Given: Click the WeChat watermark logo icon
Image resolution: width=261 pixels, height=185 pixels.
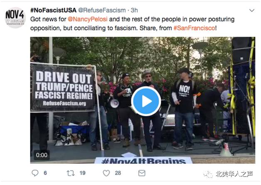Looking at the screenshot, I should click(208, 174).
